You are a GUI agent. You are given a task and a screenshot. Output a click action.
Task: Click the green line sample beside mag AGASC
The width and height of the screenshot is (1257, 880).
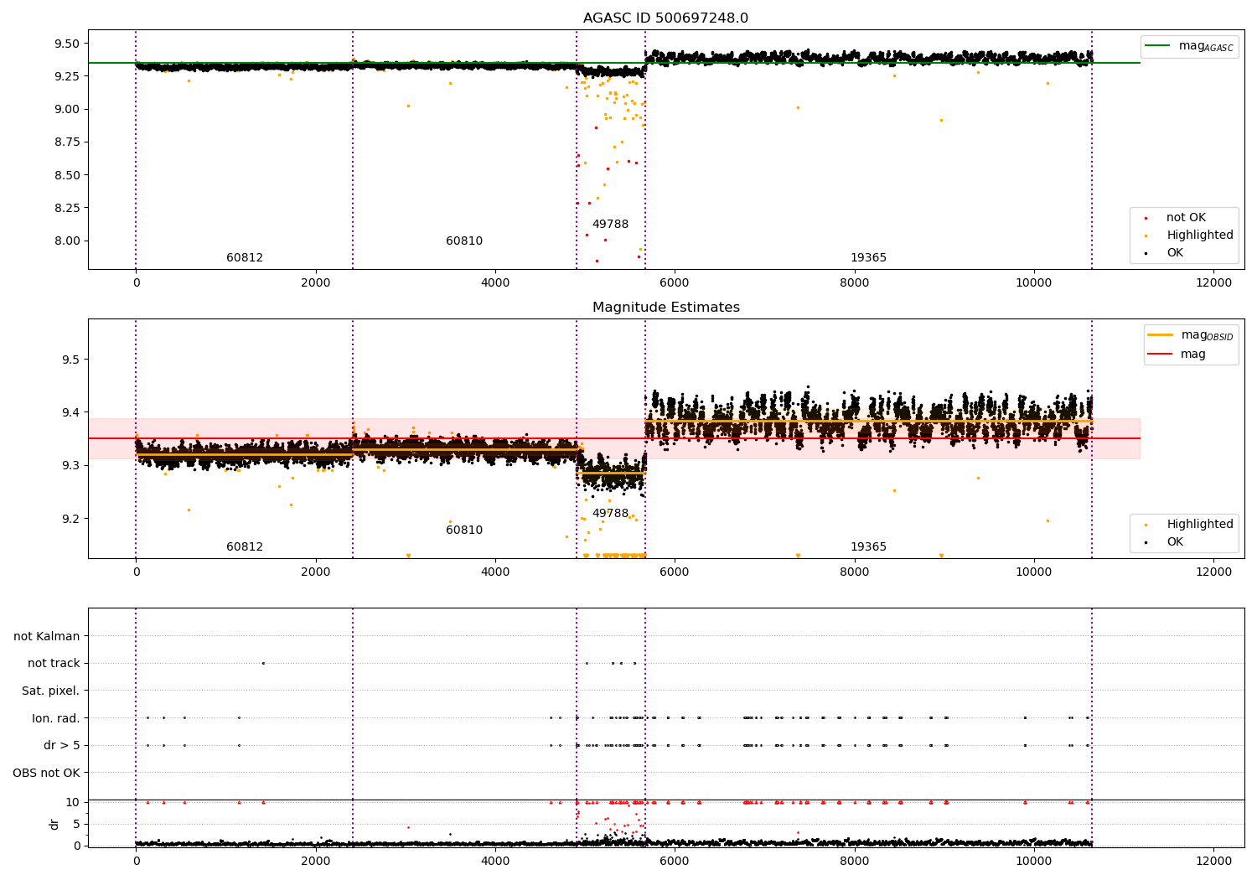pyautogui.click(x=1159, y=46)
